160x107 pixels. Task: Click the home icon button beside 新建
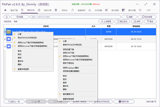7,17
